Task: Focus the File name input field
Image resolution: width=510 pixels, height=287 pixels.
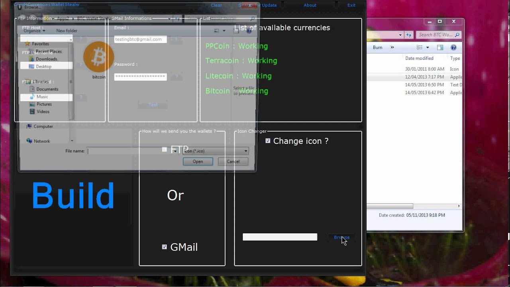Action: click(130, 151)
